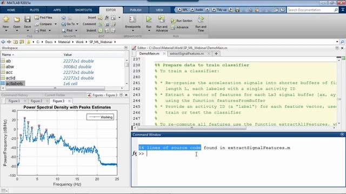346x194 pixels.
Task: Run the NPL shortcut
Action: 183,10
